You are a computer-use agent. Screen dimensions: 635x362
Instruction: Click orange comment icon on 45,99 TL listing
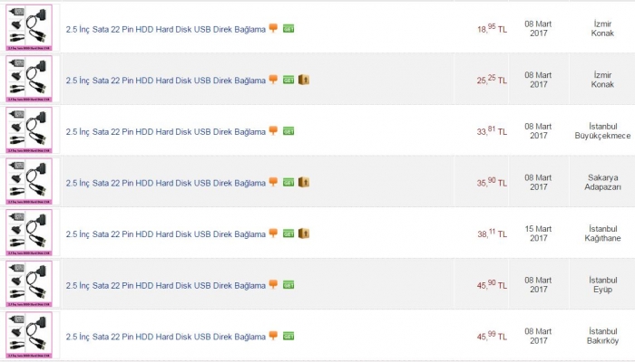coord(273,335)
